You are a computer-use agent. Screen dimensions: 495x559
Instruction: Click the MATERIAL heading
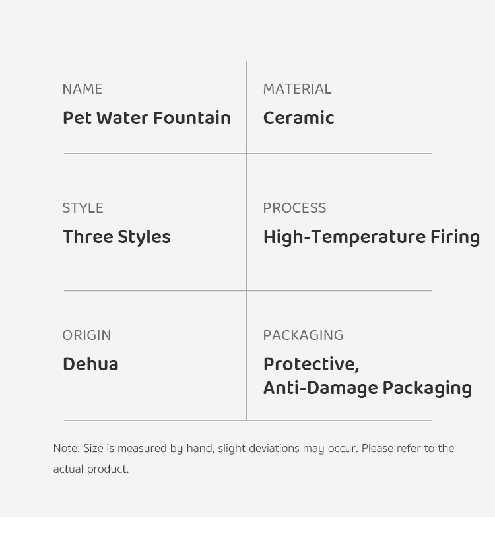297,89
